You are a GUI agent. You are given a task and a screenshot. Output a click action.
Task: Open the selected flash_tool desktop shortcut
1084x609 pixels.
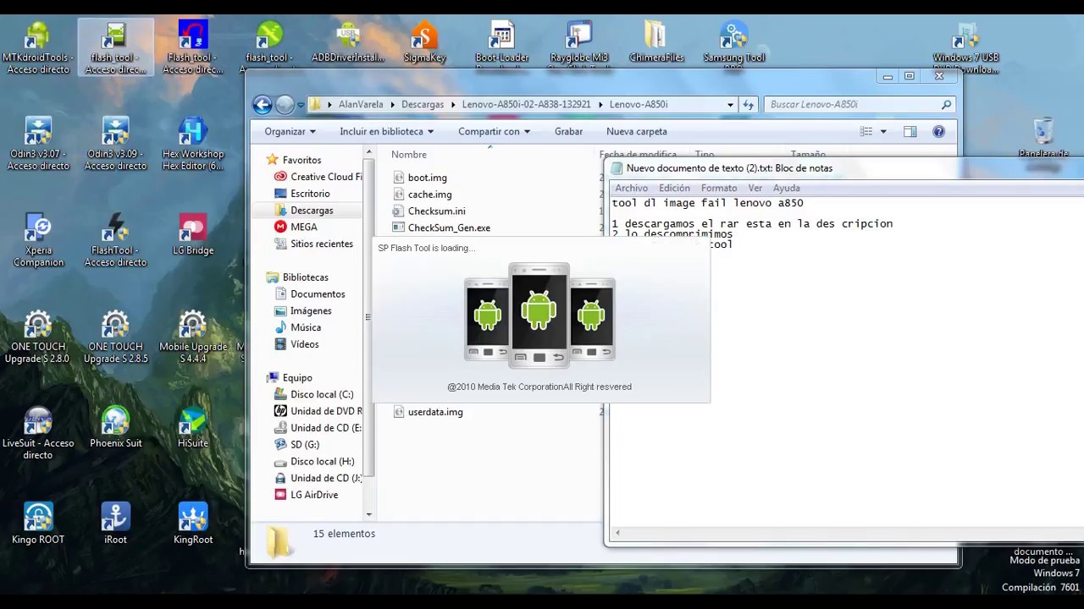tap(116, 48)
